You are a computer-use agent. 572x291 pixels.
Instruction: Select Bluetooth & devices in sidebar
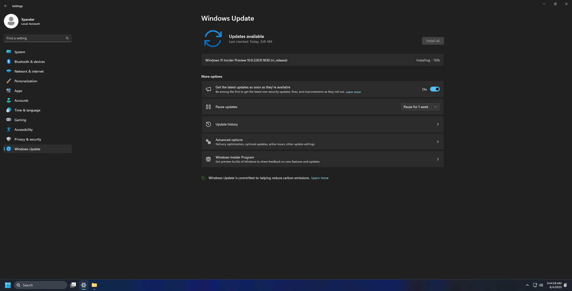(x=38, y=62)
